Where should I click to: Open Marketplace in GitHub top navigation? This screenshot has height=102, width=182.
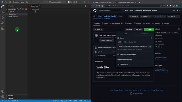coord(147,10)
